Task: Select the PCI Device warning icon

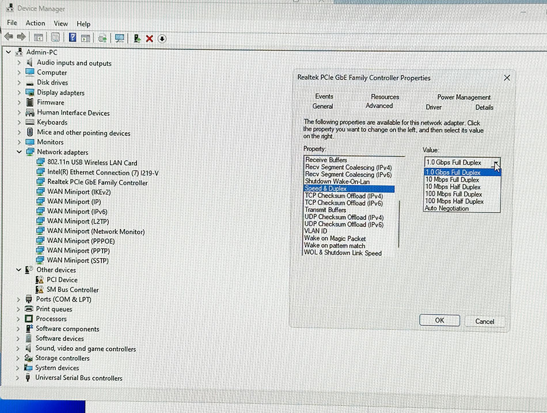Action: (x=40, y=280)
